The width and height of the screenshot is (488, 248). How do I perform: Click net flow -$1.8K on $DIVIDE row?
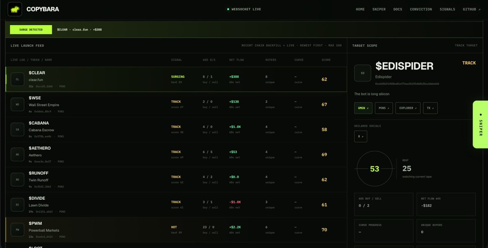tap(235, 202)
